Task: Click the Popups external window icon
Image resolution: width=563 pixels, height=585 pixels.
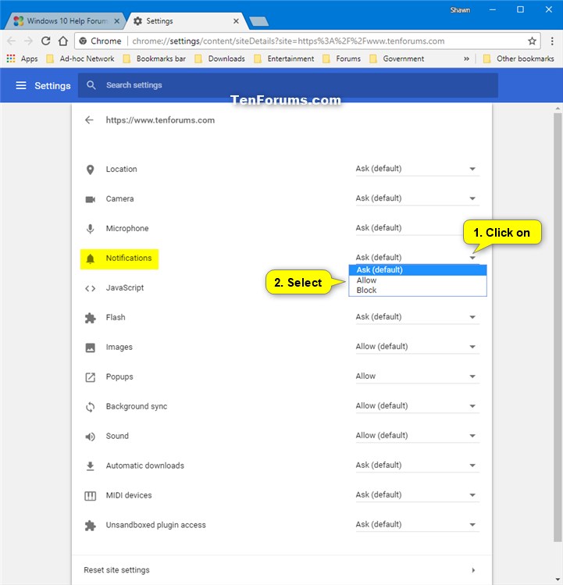Action: 91,377
